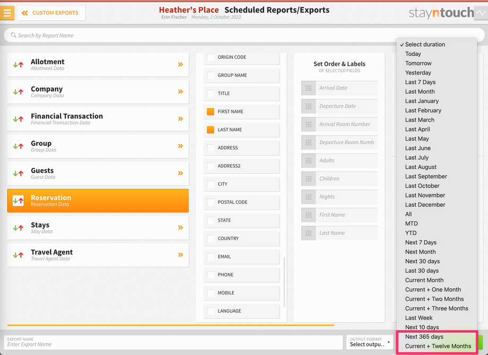Screen dimensions: 488x355
Task: Click the Financial Transaction arrows icon
Action: [18, 119]
